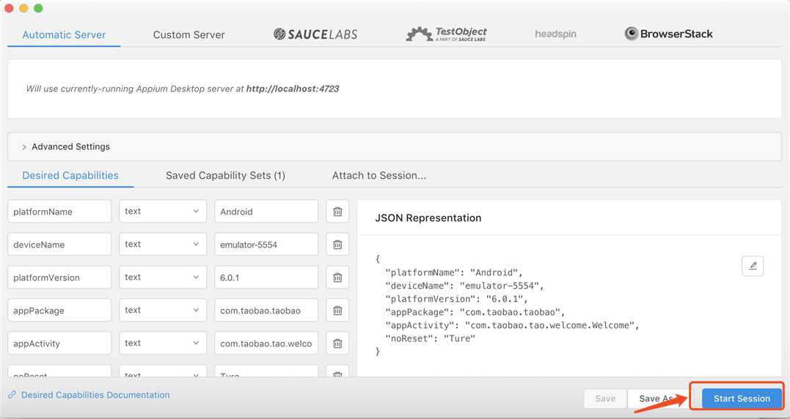Viewport: 790px width, 419px height.
Task: Select the Sauce Labs server option
Action: tap(315, 34)
